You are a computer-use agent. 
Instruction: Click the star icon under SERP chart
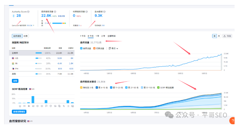coord(29,106)
